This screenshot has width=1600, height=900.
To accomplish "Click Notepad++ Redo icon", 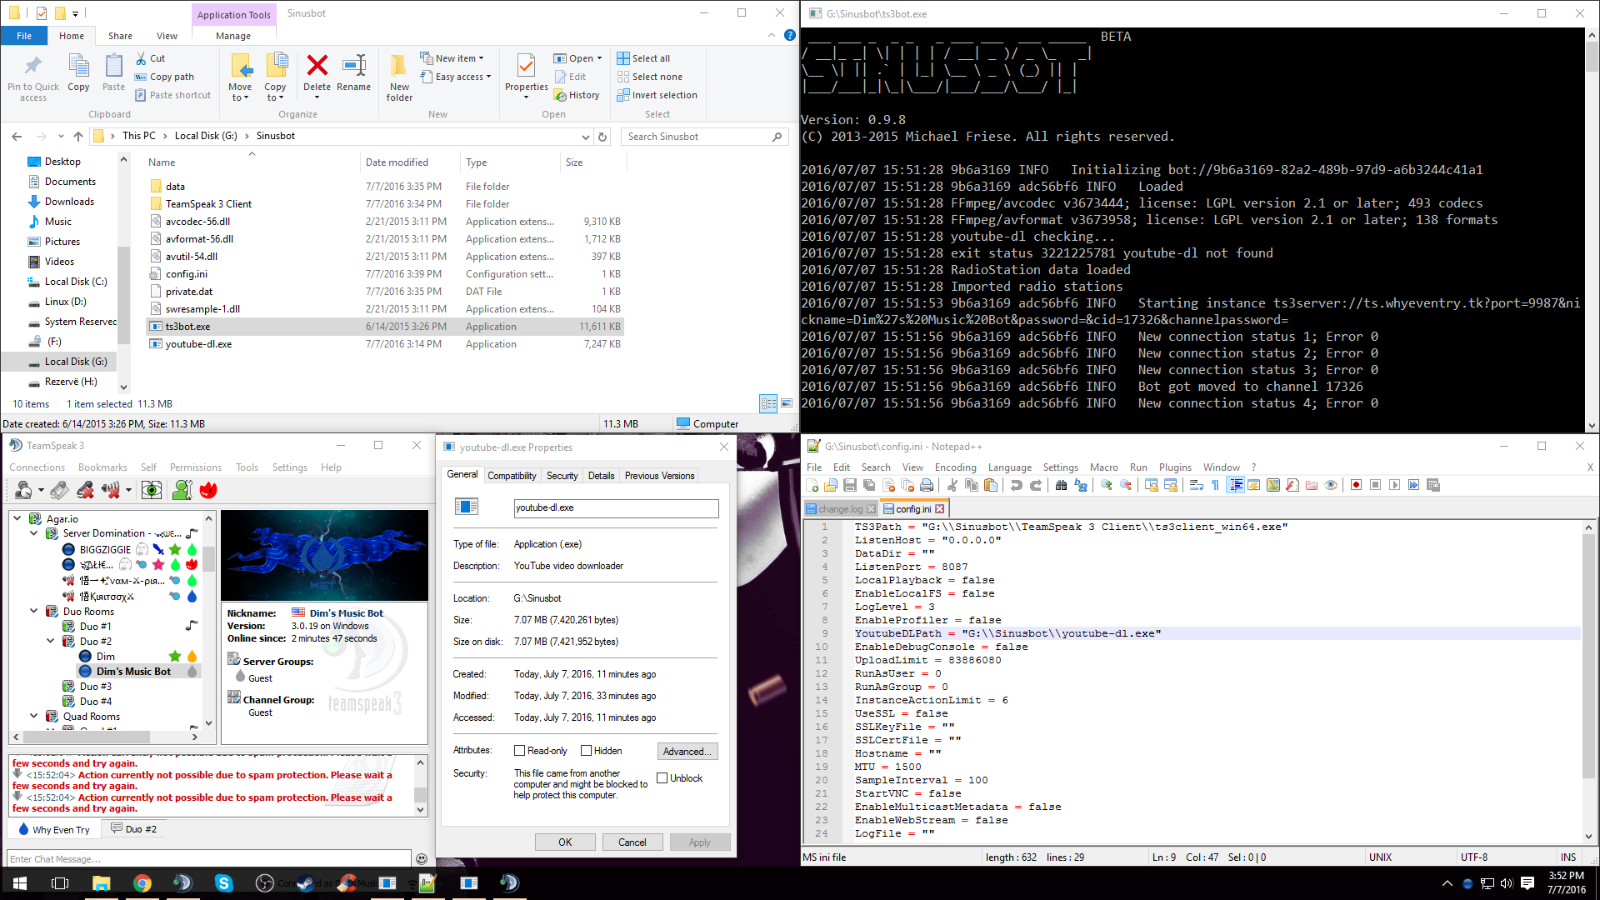I will click(x=1036, y=485).
